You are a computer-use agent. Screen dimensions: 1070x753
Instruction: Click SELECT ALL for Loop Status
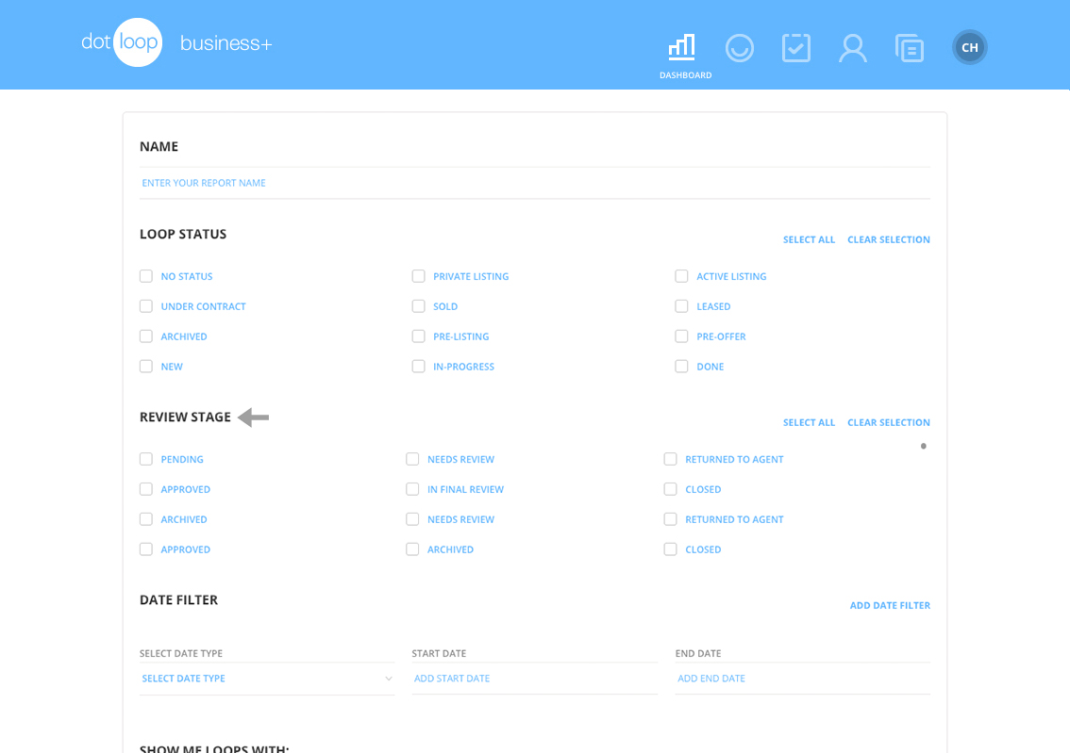tap(809, 239)
